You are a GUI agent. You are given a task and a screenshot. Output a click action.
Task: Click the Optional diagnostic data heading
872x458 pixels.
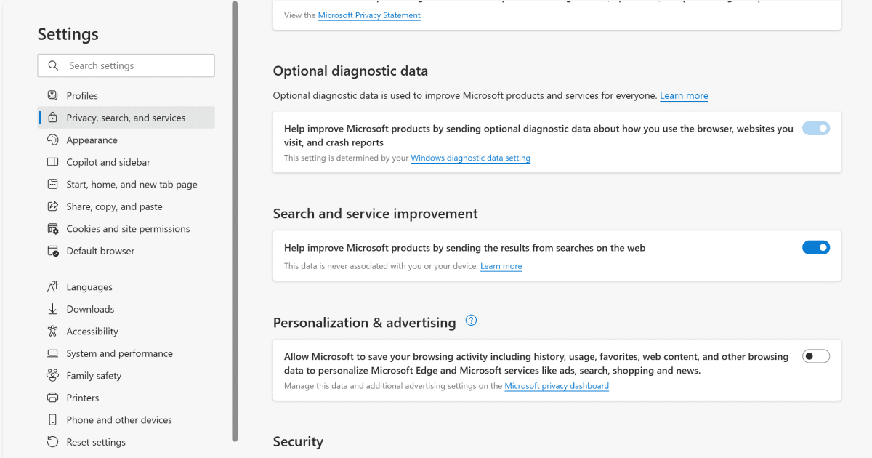[350, 71]
